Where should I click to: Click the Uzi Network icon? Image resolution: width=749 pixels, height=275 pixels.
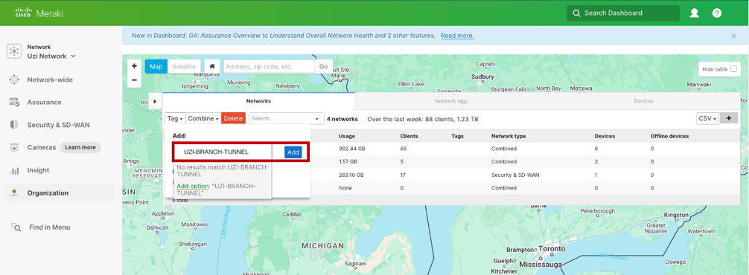(x=14, y=51)
